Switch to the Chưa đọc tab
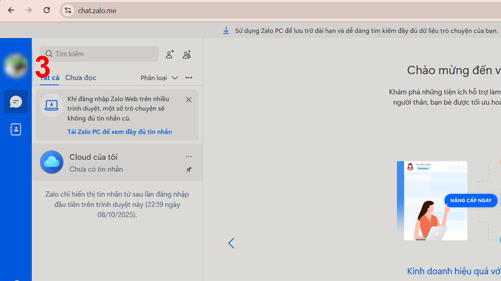 [81, 78]
